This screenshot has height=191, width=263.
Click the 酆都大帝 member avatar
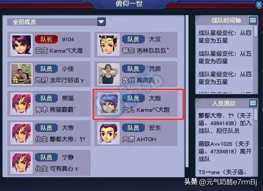[x=22, y=133]
